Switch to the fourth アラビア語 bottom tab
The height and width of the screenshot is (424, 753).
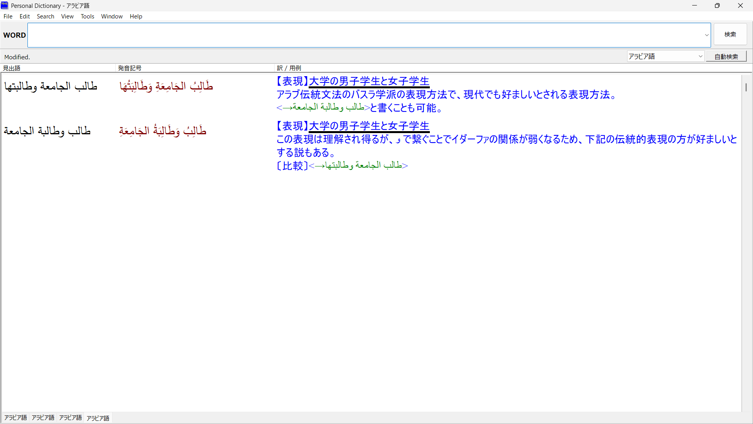(x=98, y=418)
